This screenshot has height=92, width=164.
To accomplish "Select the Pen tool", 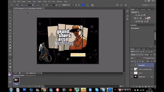I will (10, 54).
